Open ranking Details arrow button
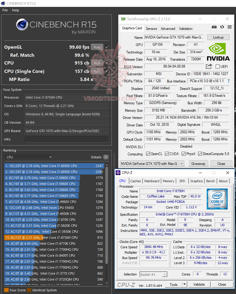 click(106, 157)
